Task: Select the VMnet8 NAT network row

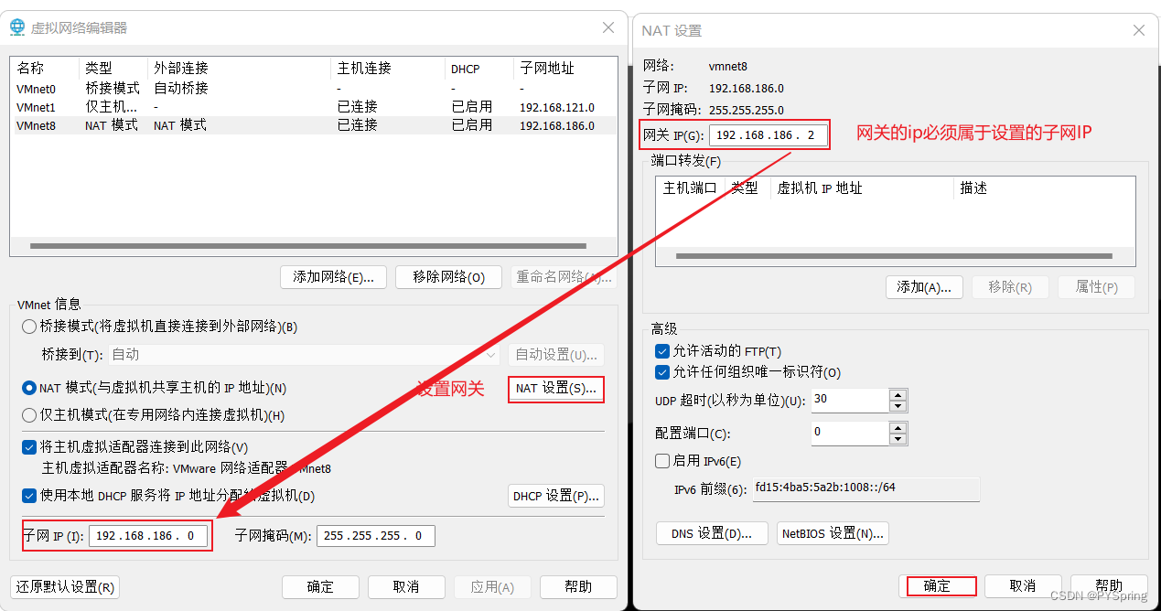Action: (314, 125)
